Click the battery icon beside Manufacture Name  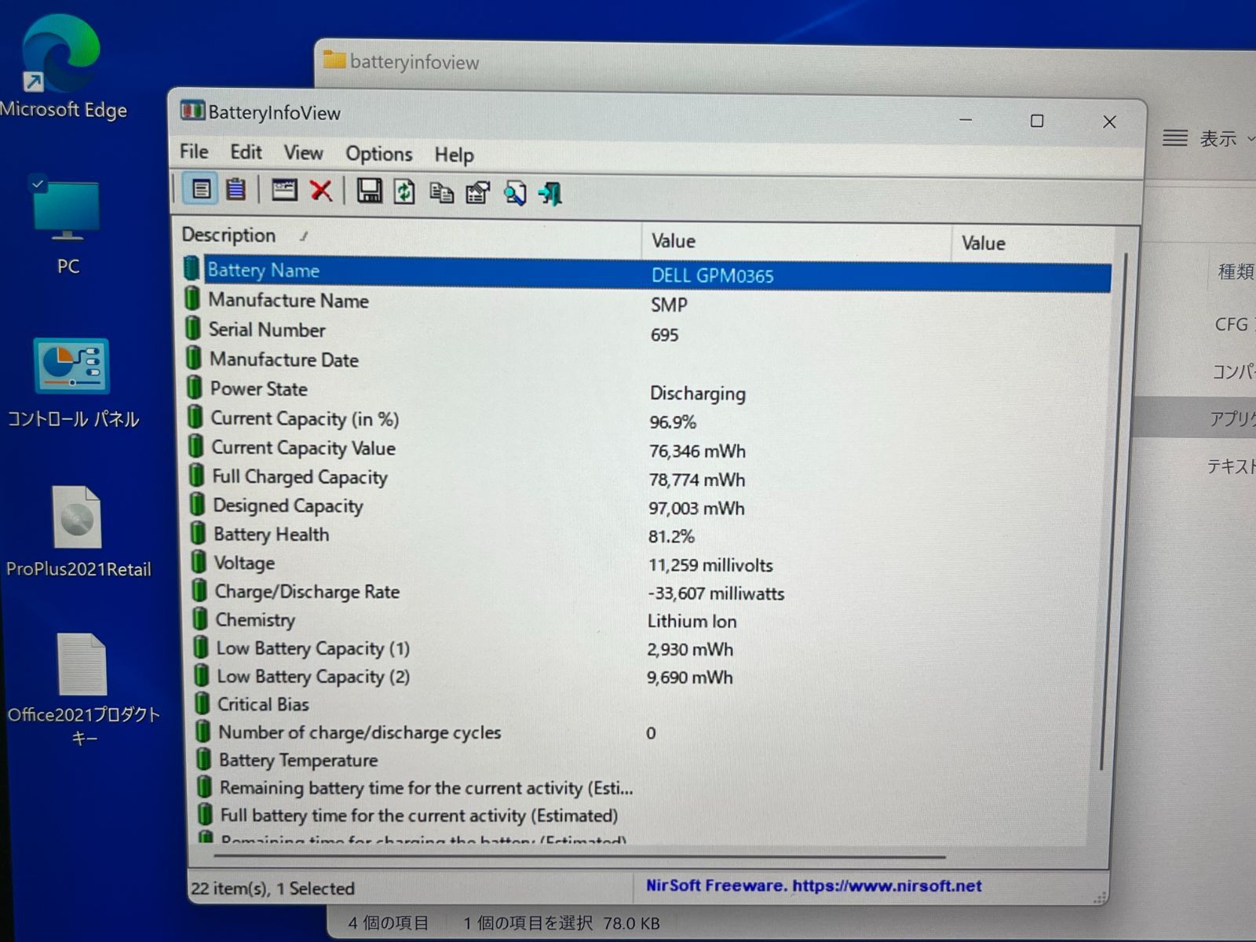(192, 299)
